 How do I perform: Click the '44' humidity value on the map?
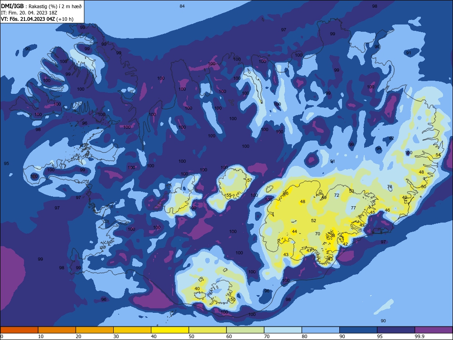click(x=294, y=231)
